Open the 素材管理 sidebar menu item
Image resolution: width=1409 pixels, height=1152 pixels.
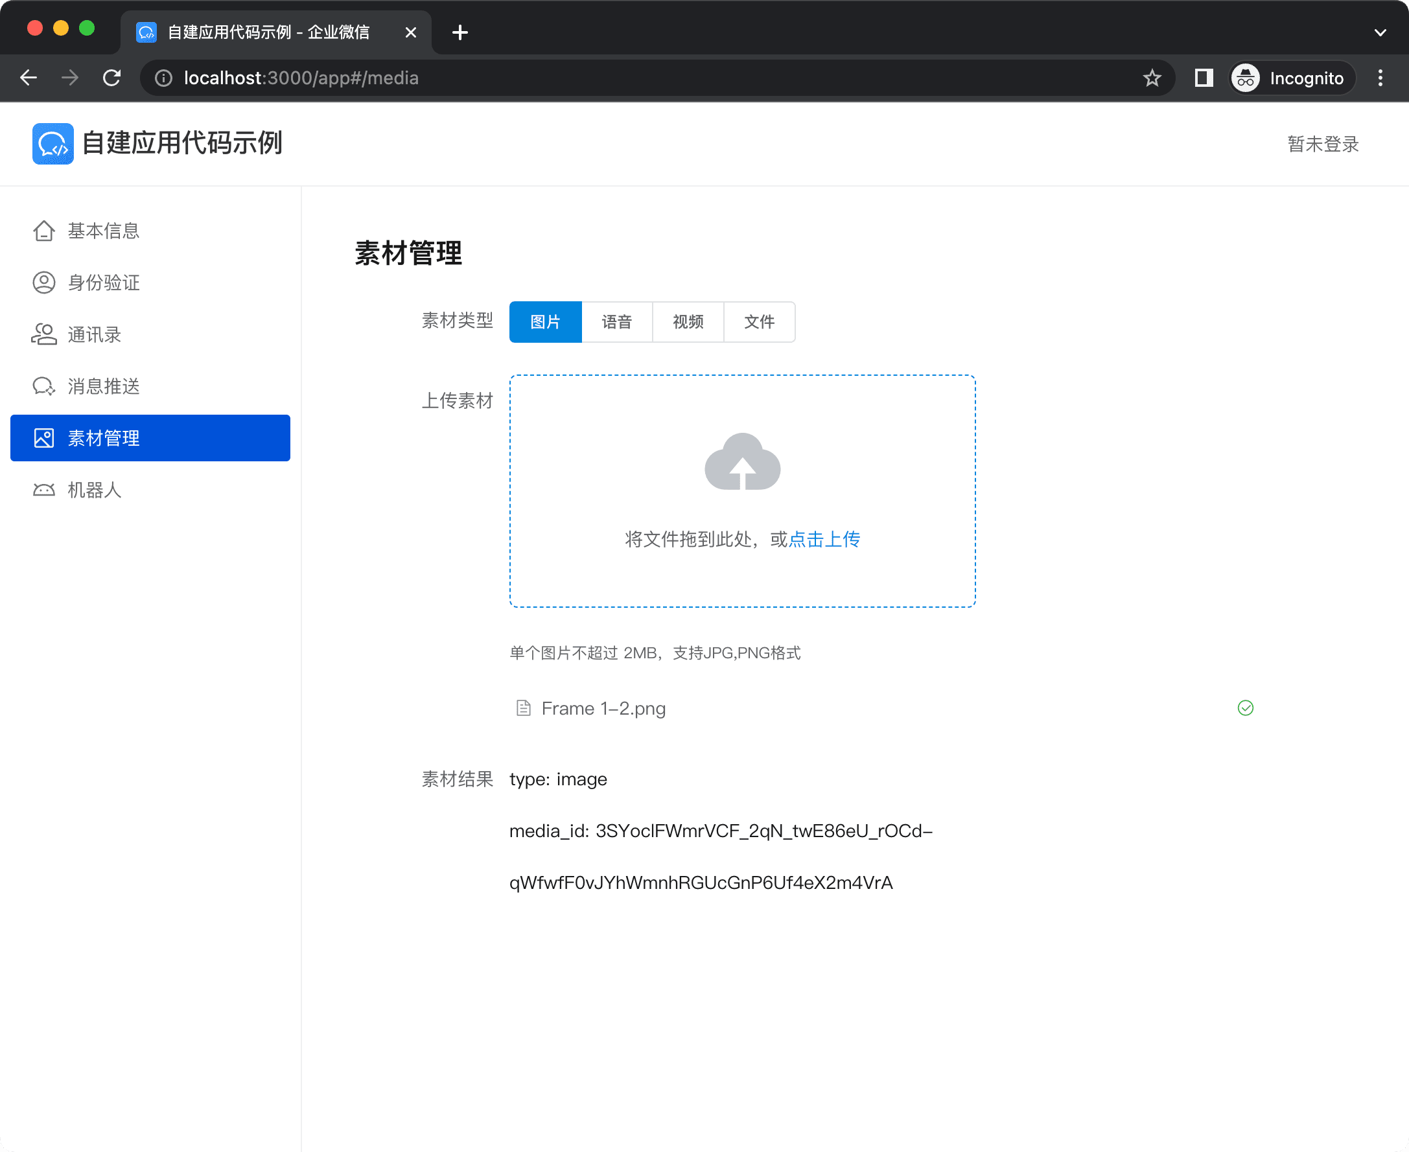click(x=150, y=438)
